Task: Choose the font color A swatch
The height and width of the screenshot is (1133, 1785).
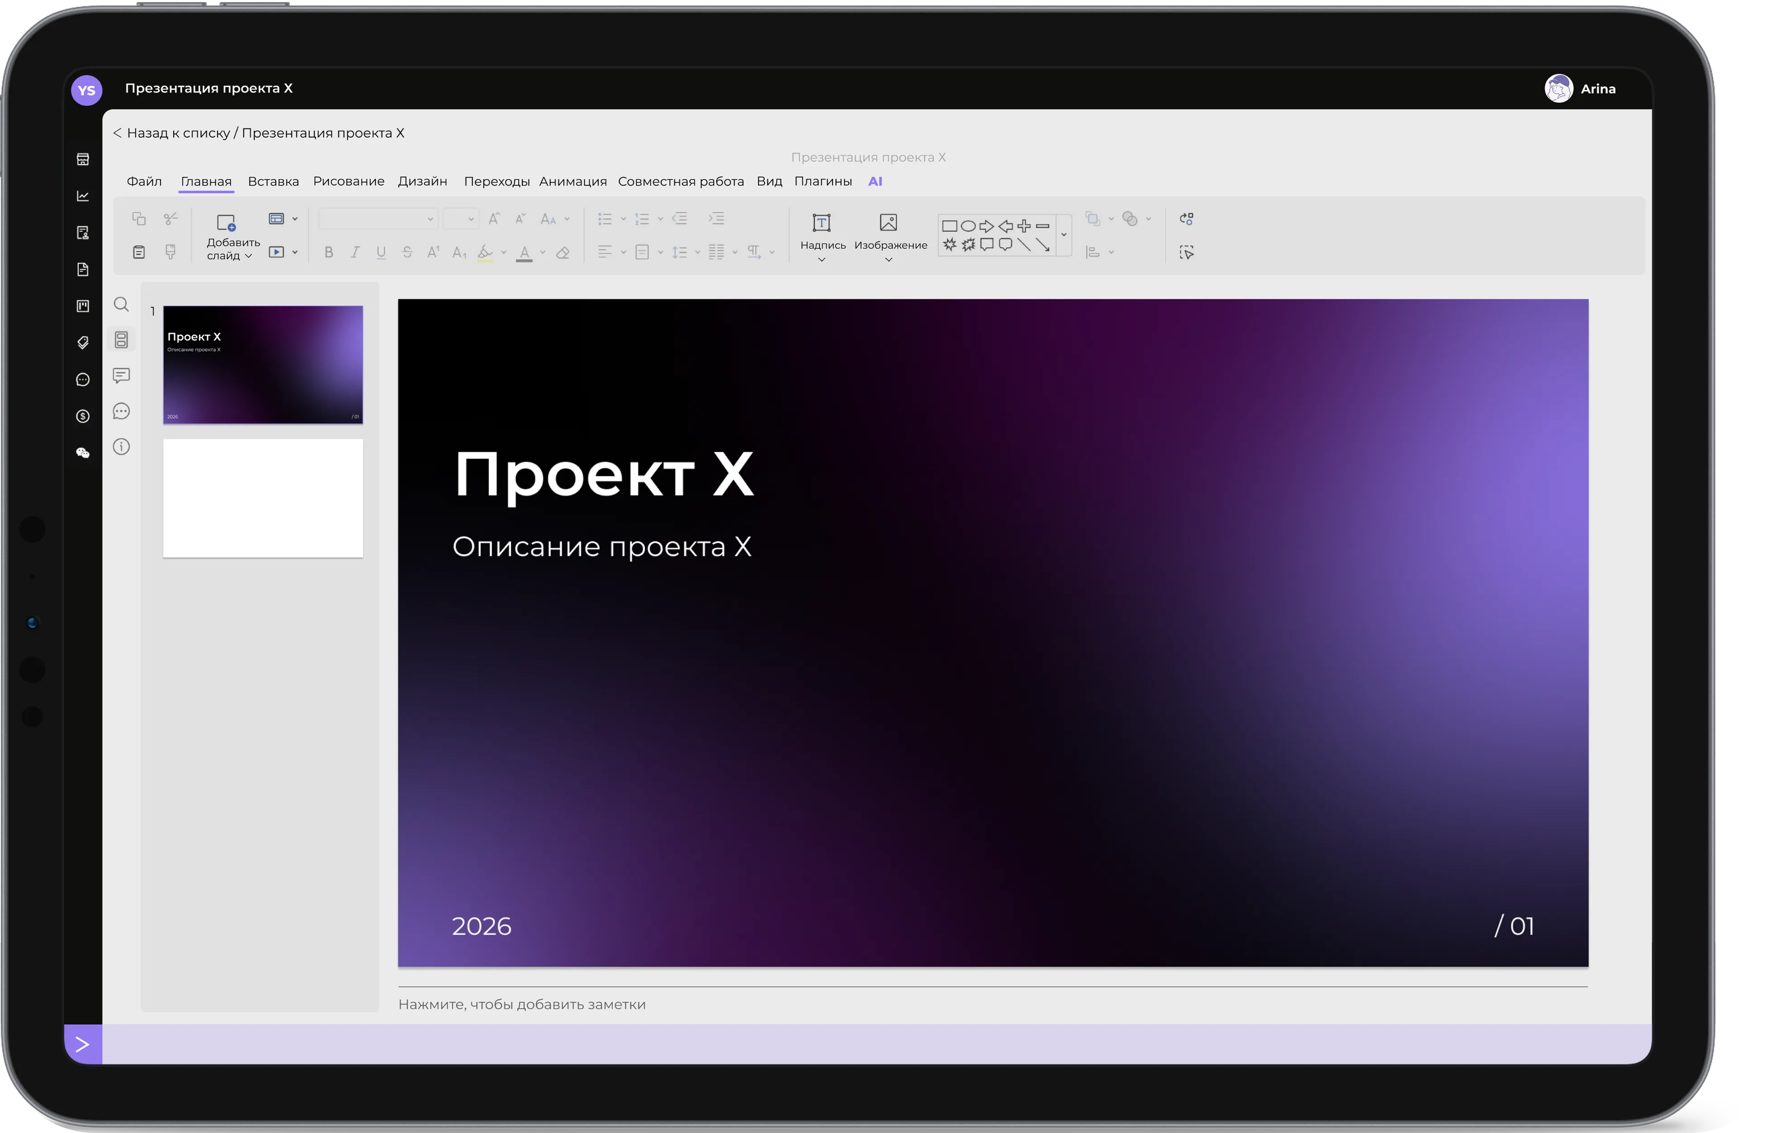Action: [524, 252]
